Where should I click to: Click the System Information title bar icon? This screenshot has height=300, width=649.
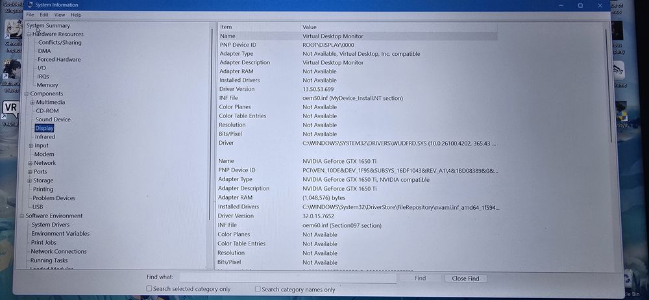point(30,5)
